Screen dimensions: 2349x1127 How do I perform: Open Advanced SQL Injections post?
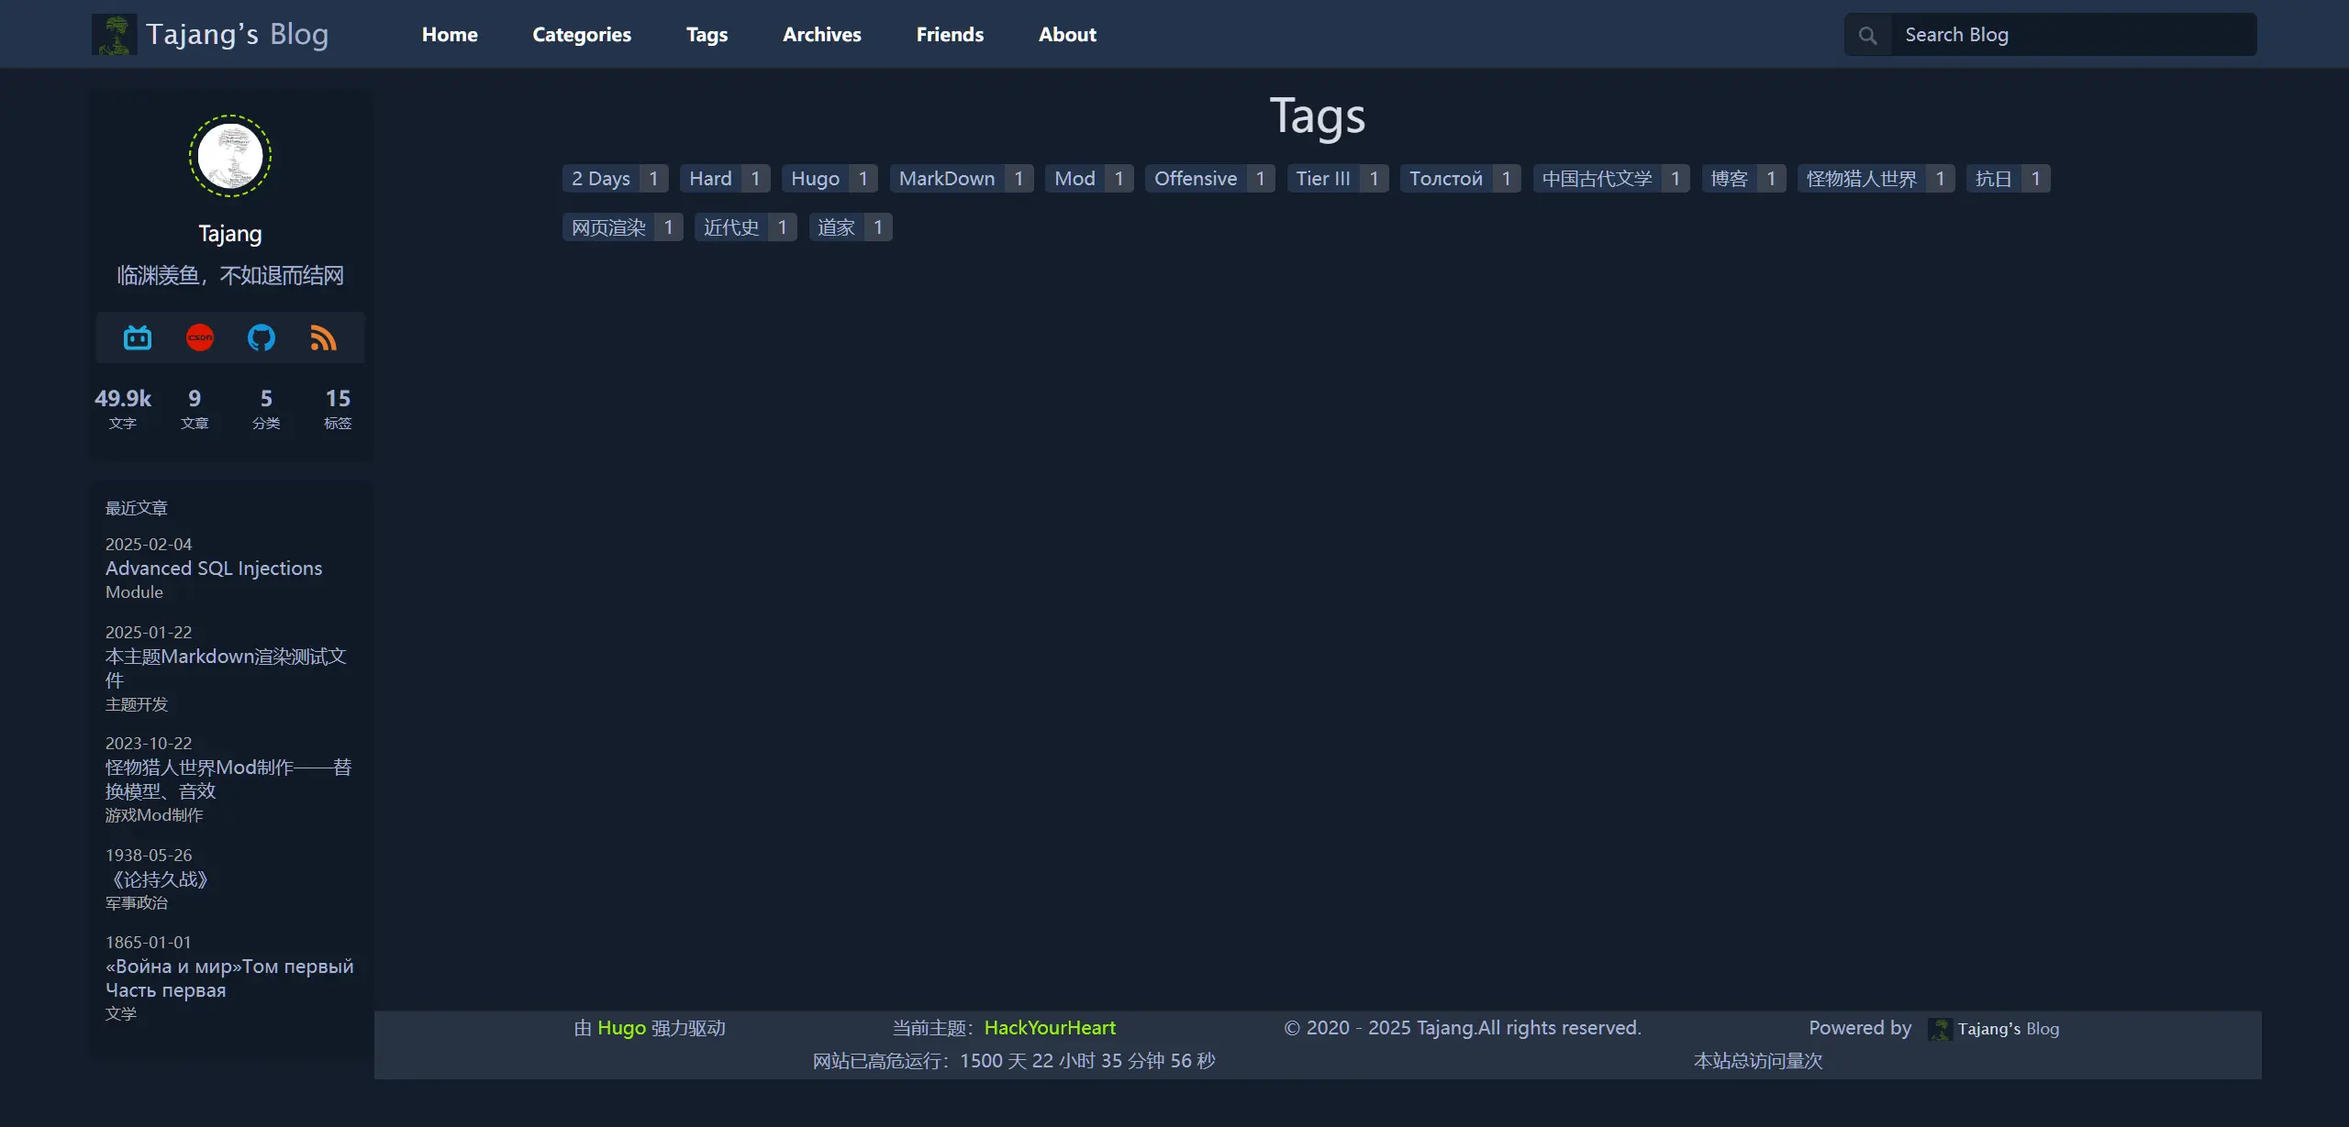214,569
